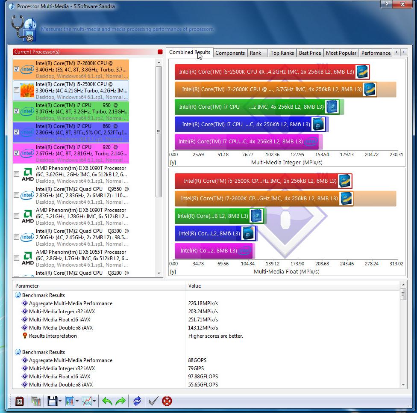Switch to the Components tab
Screen dimensions: 417x413
(230, 53)
